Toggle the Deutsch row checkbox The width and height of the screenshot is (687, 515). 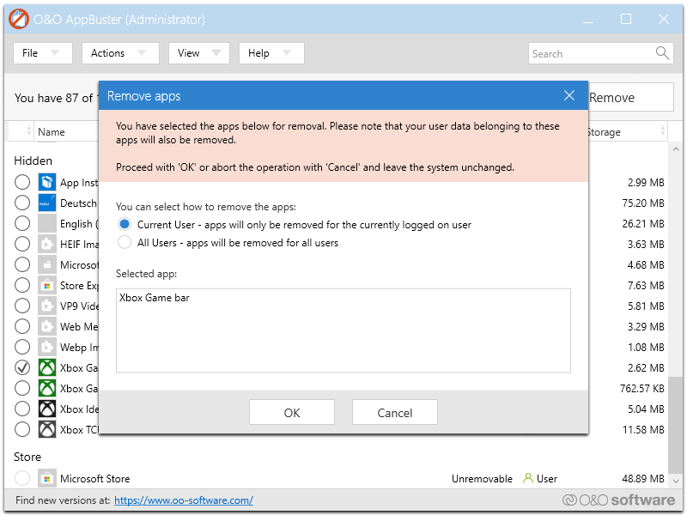(22, 203)
